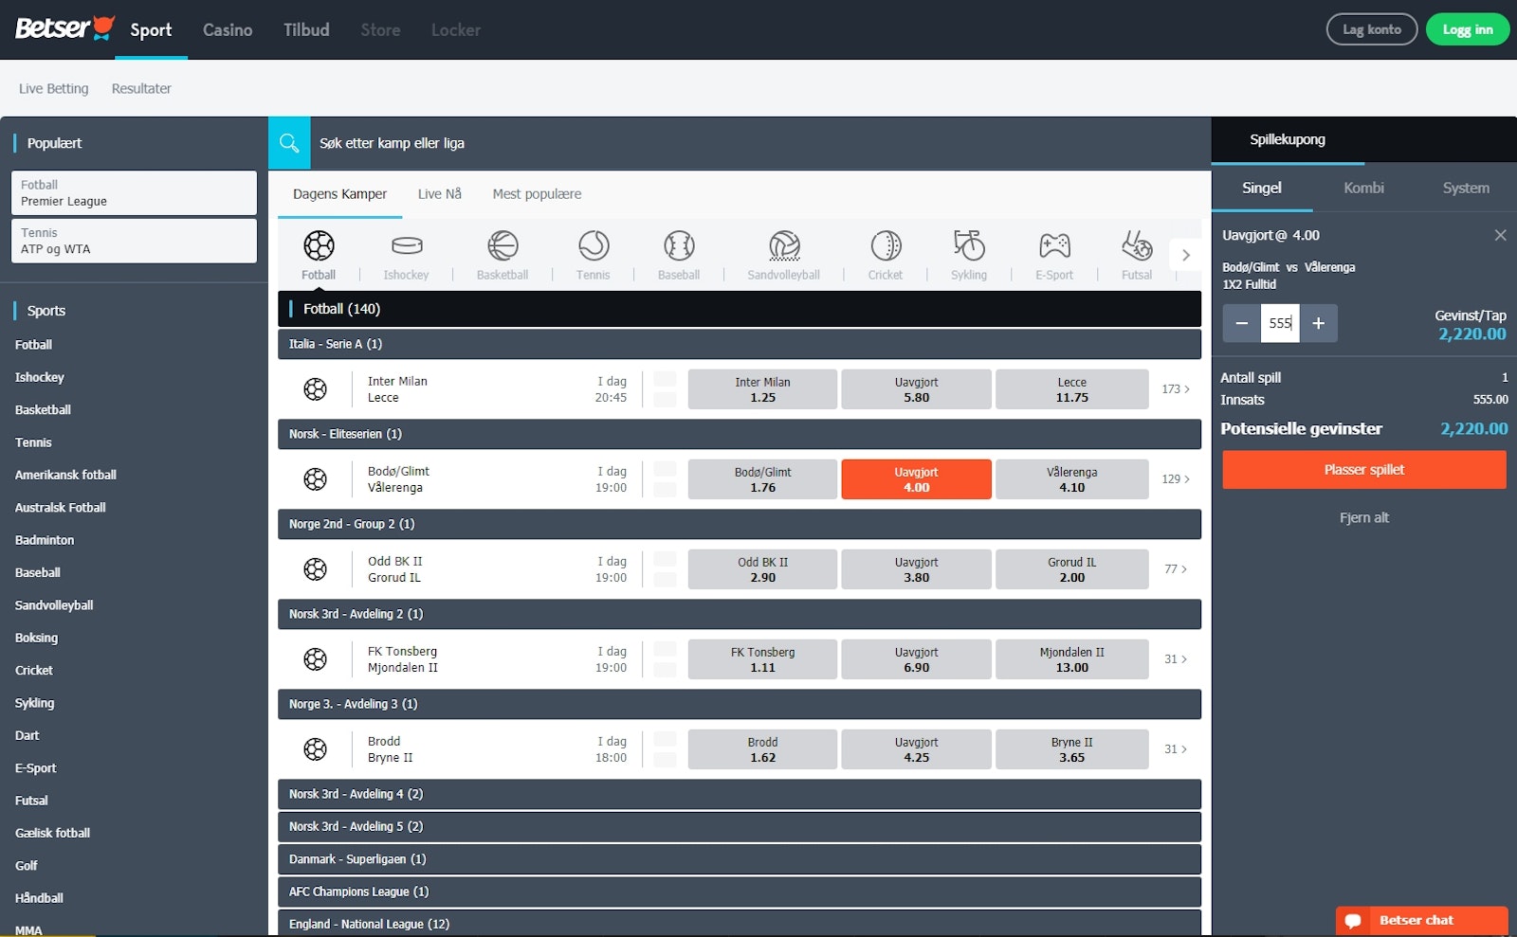Click the Fjern alt link
1517x937 pixels.
[x=1363, y=517]
